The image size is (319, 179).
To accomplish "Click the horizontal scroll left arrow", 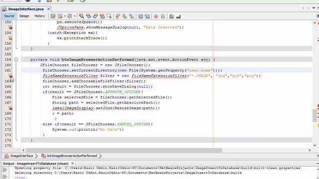I will click(x=23, y=150).
